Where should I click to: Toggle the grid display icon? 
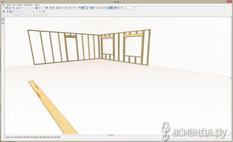coord(111,8)
